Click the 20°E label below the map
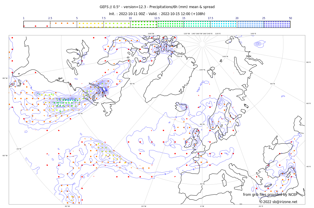 point(261,206)
